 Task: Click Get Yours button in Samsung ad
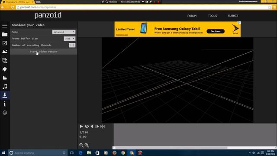[x=216, y=31]
